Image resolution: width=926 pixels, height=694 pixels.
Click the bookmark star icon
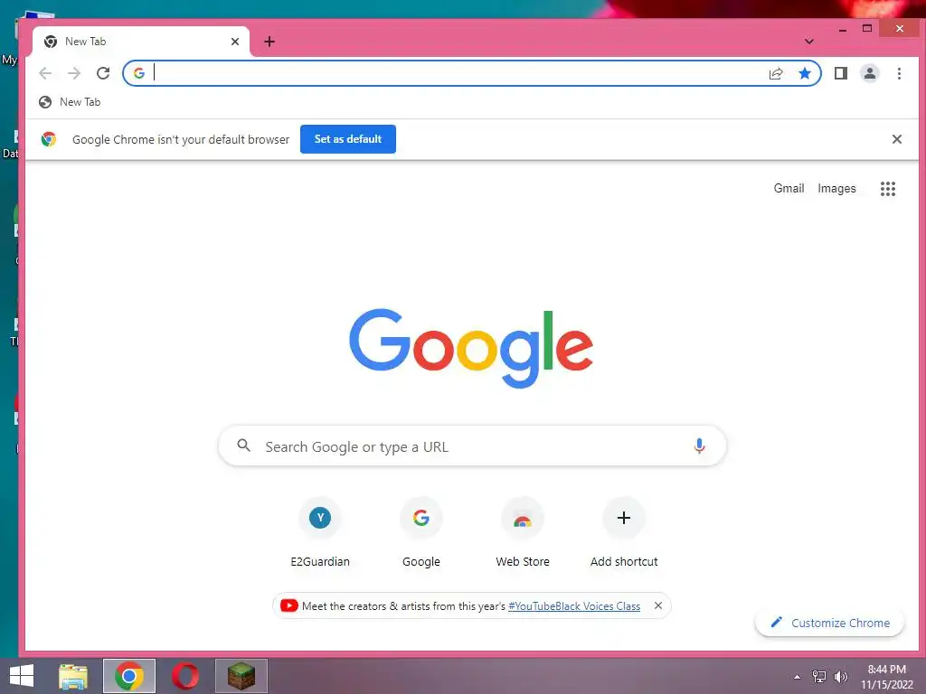tap(804, 73)
